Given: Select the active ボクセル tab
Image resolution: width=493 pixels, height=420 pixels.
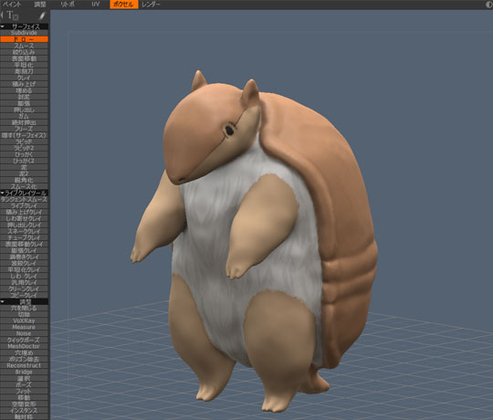Looking at the screenshot, I should tap(124, 5).
